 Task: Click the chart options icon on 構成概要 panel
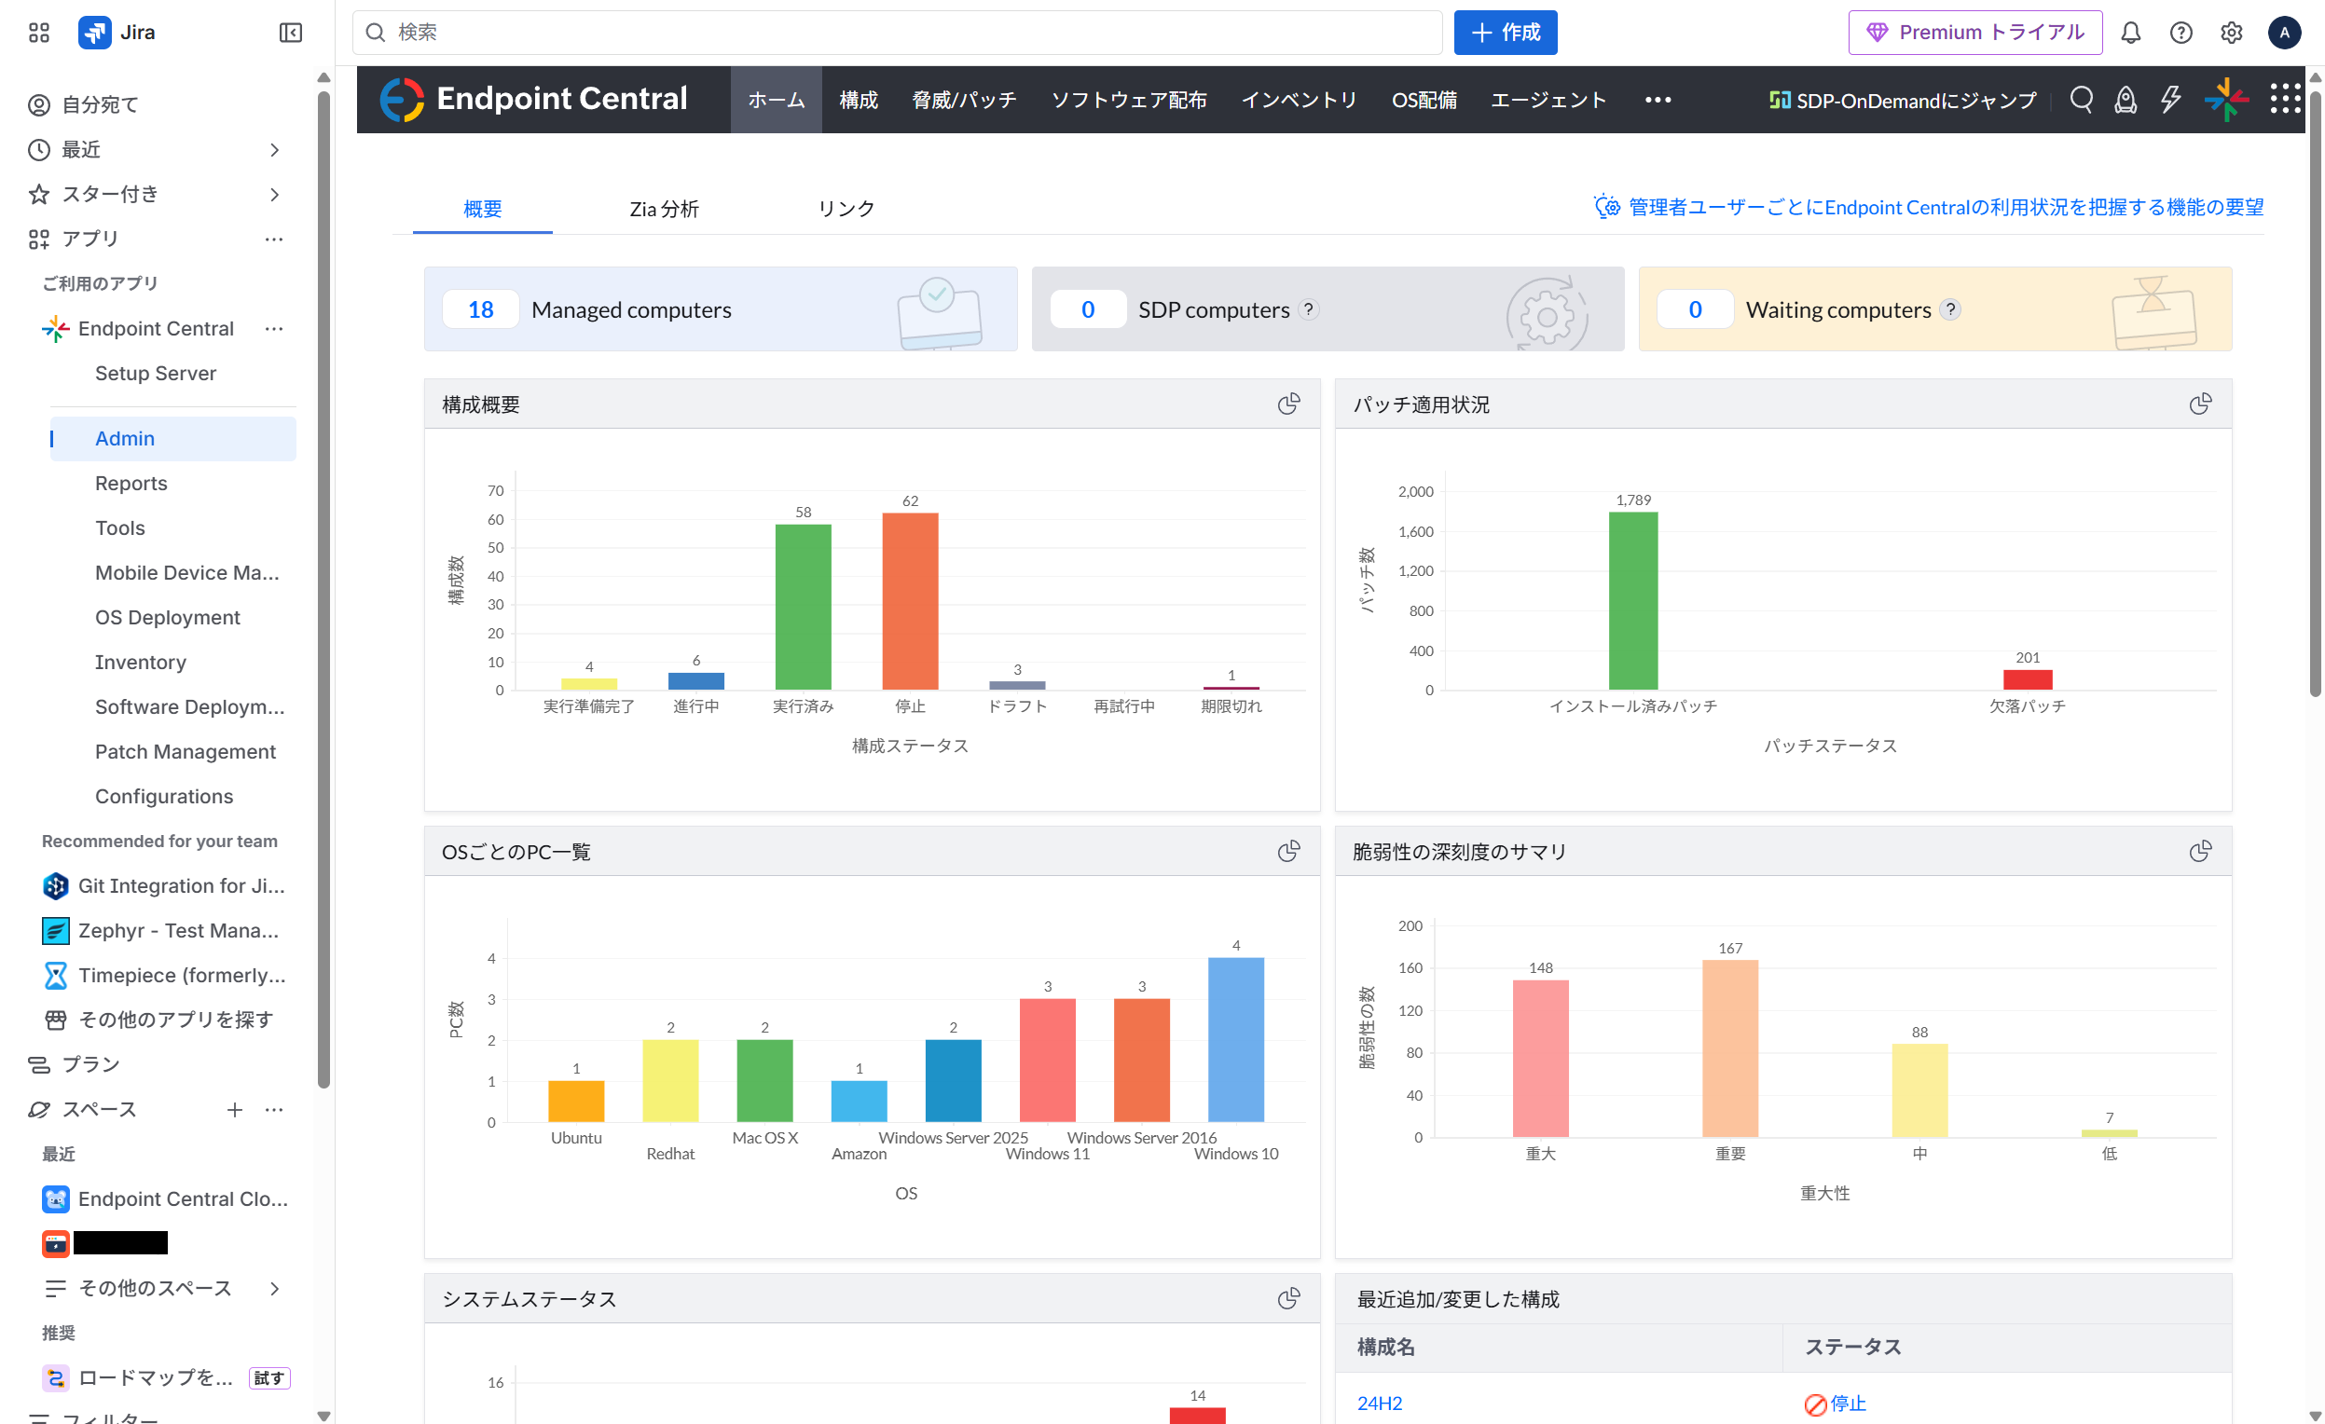[1288, 404]
